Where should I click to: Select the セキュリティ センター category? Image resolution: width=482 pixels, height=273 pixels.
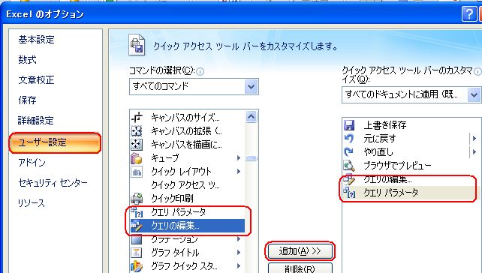pyautogui.click(x=53, y=183)
